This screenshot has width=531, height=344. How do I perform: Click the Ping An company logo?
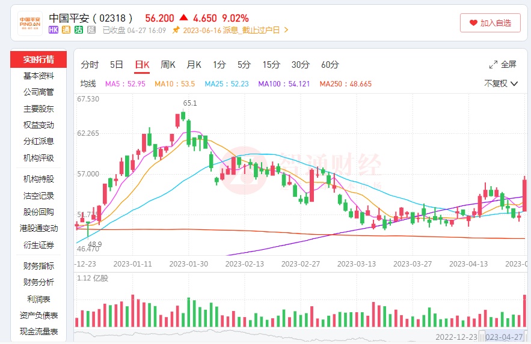pyautogui.click(x=30, y=23)
